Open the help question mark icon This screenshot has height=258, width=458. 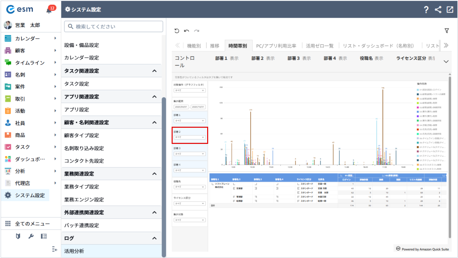point(426,10)
